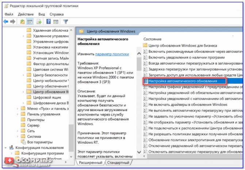Click the tree pane scroll up arrow
245x170 pixels.
71,30
